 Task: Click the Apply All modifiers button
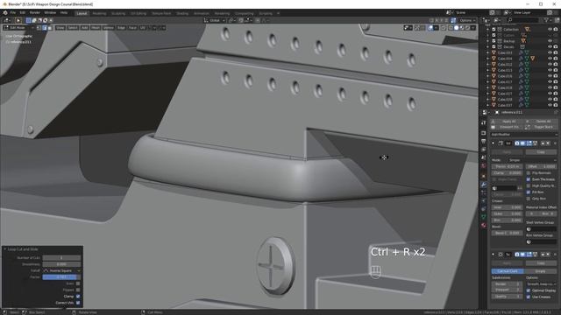click(x=507, y=122)
